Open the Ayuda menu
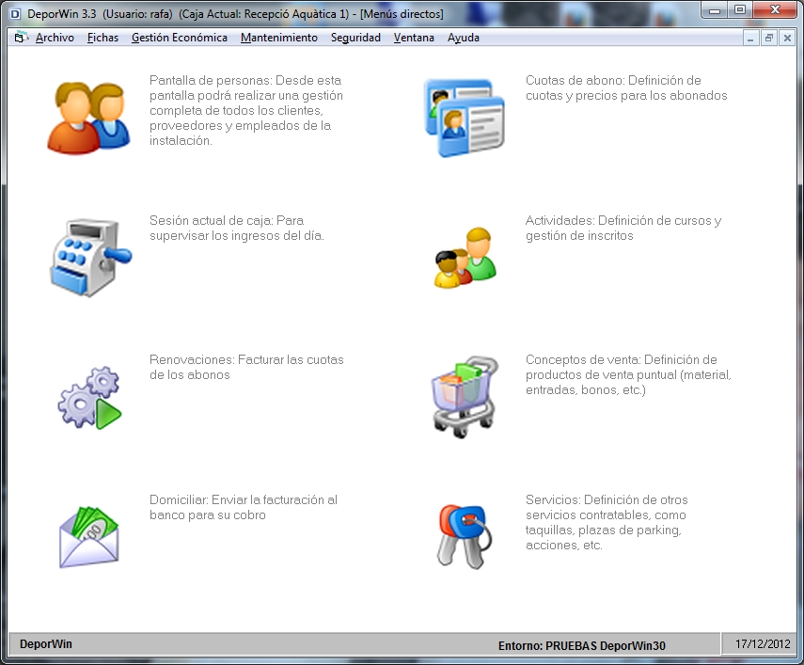Image resolution: width=804 pixels, height=665 pixels. (x=463, y=38)
